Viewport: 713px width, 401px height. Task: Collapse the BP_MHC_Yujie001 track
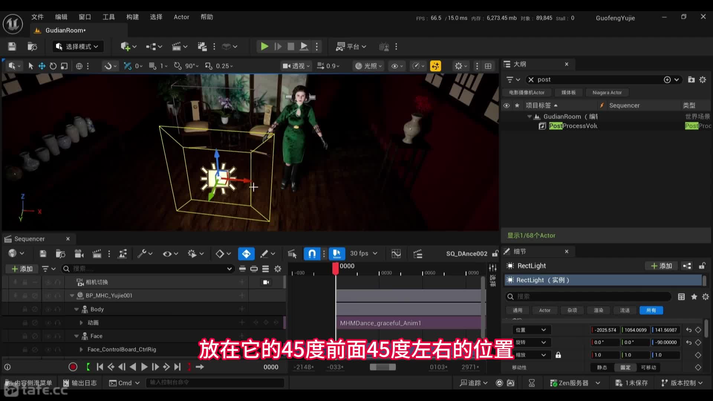coord(72,296)
